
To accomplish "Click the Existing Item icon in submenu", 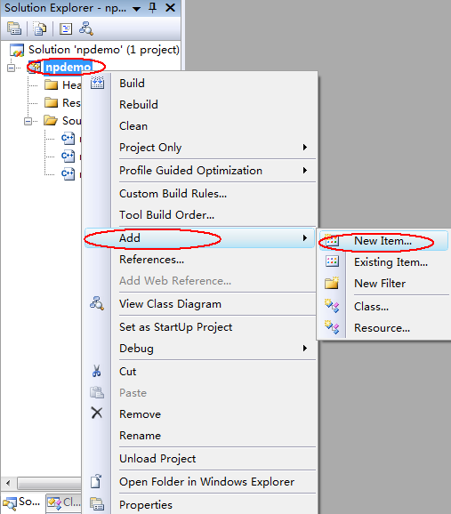I will tap(332, 261).
